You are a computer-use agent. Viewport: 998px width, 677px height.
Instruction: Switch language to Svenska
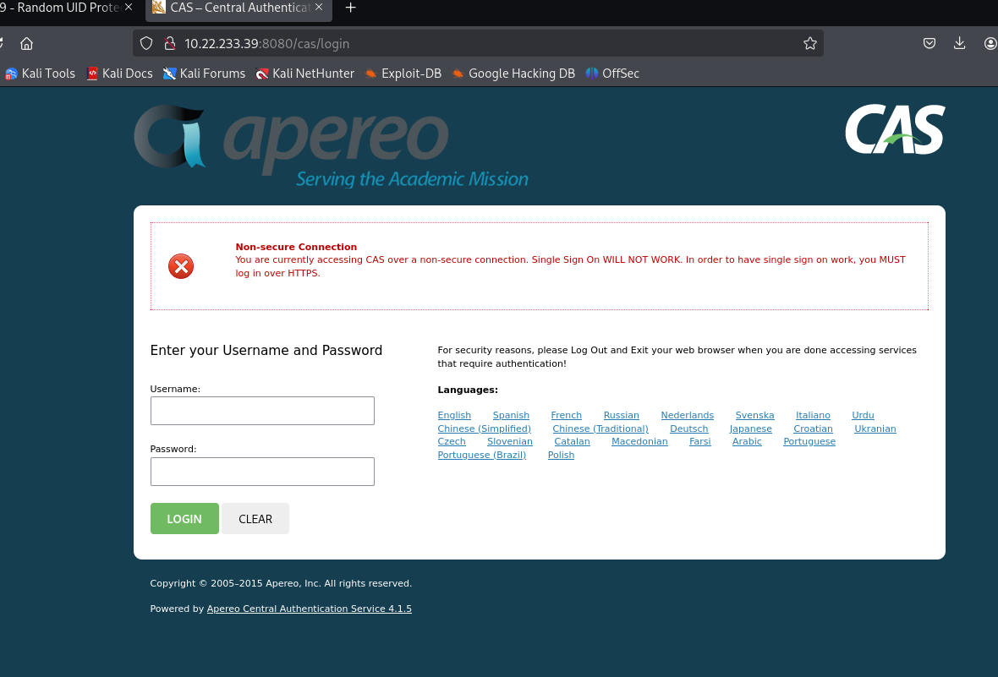tap(755, 415)
